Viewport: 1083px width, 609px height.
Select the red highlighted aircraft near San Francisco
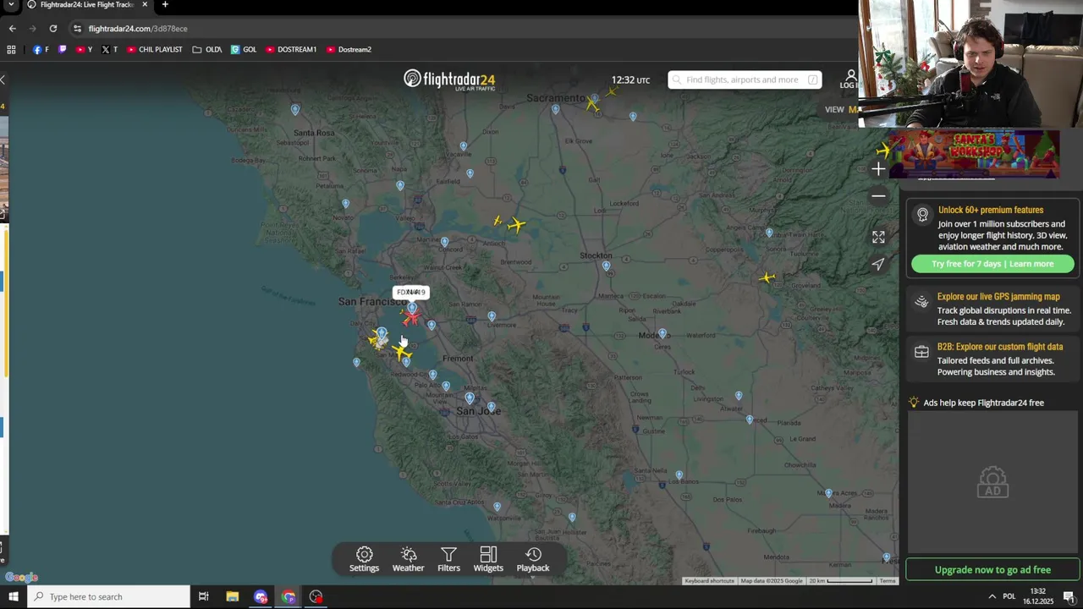click(411, 317)
